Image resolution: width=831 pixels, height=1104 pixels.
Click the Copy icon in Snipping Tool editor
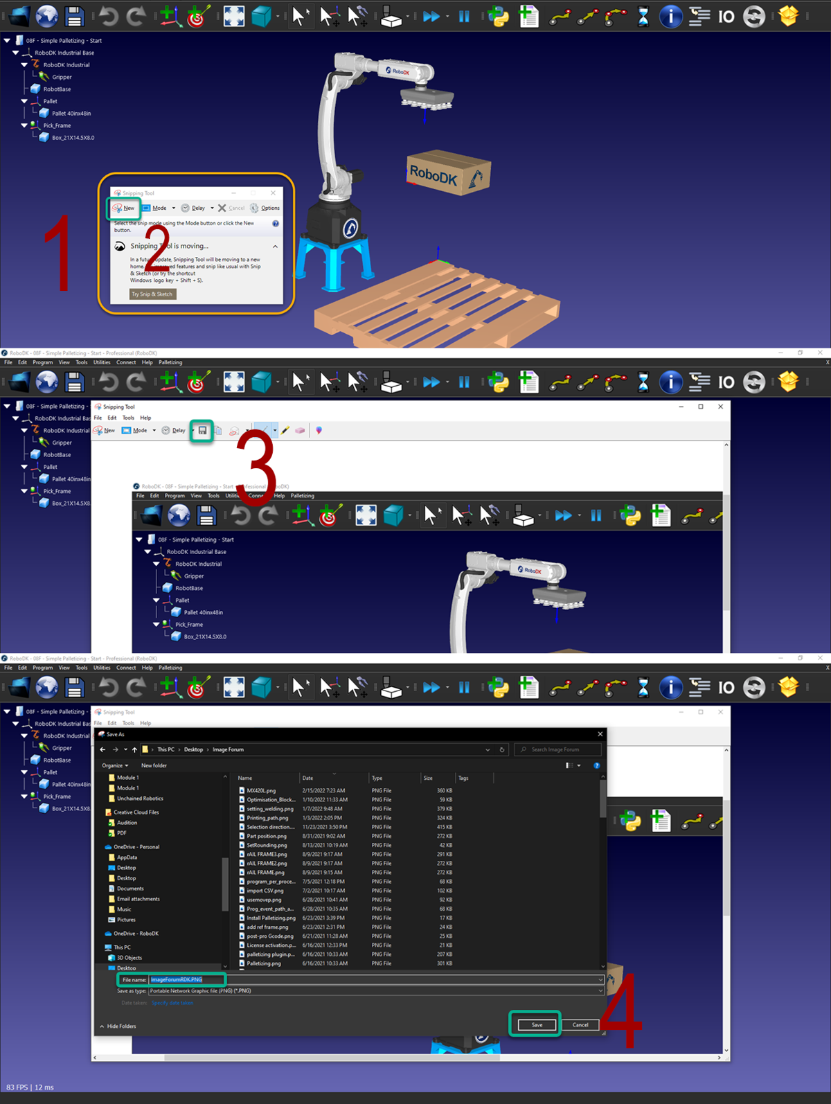[218, 431]
